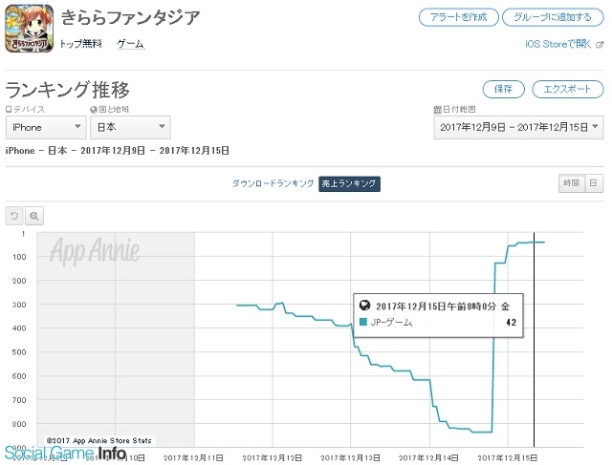Toggle the JP-ゲーム series legend square
This screenshot has width=612, height=465.
[x=363, y=322]
